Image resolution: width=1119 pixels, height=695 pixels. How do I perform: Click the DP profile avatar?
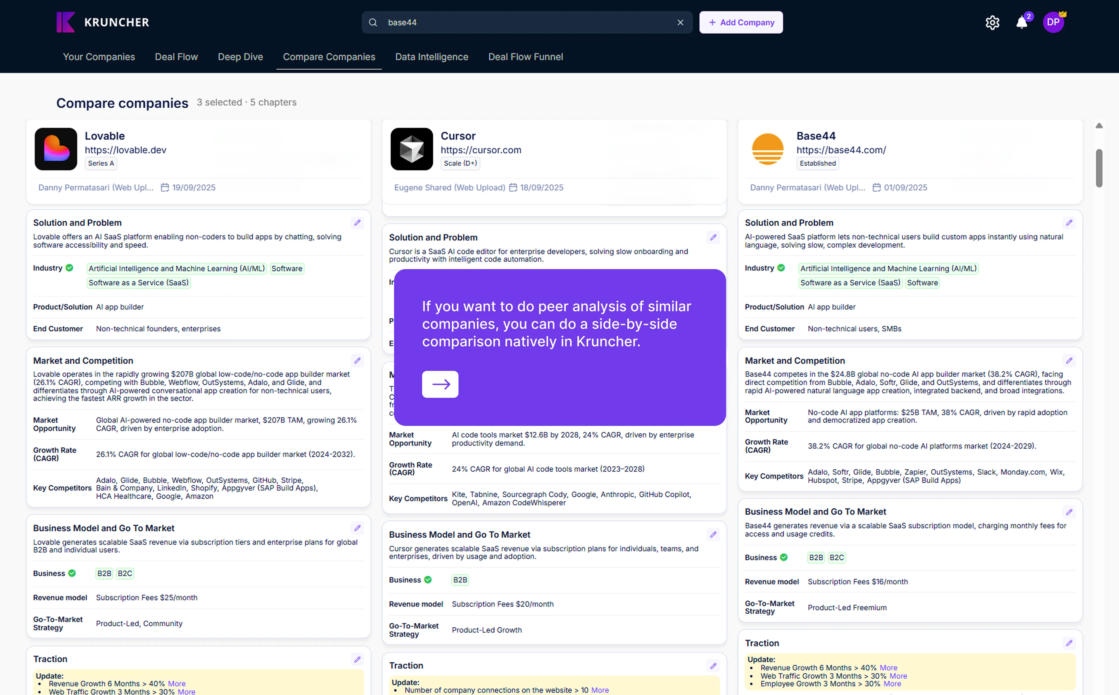click(1053, 23)
